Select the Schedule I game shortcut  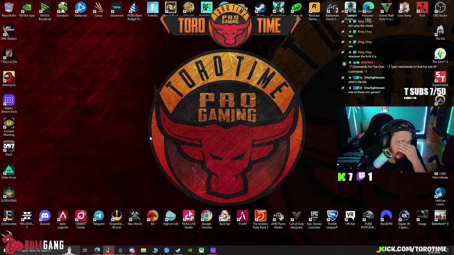pos(63,10)
